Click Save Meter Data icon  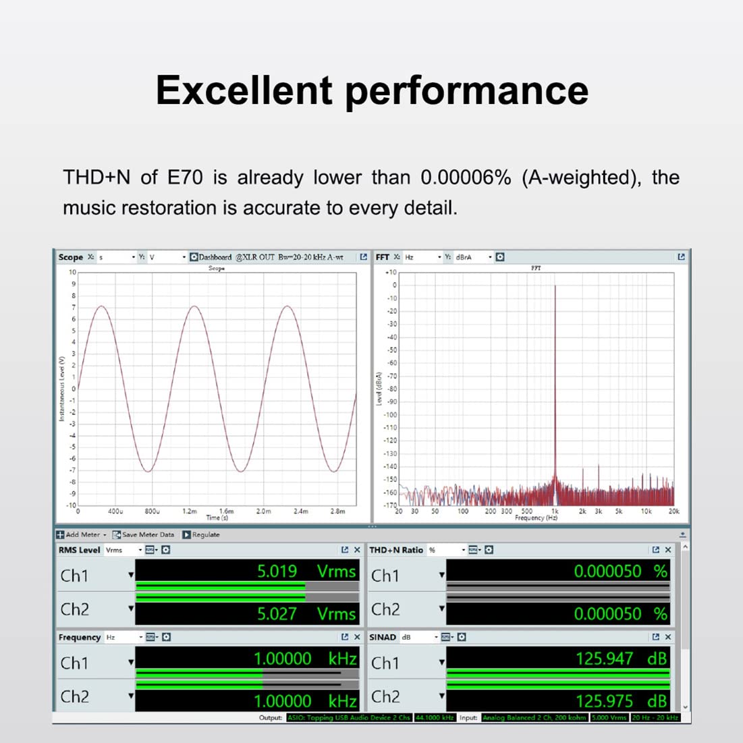point(117,534)
